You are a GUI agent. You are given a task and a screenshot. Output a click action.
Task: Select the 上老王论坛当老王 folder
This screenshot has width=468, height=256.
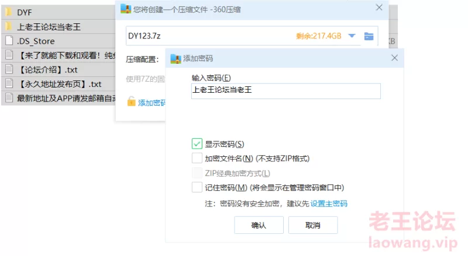49,26
